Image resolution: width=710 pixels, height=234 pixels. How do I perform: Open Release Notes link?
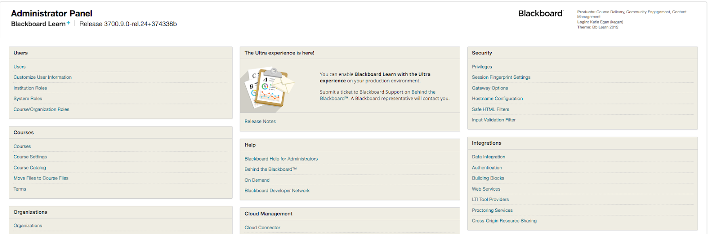(x=260, y=121)
